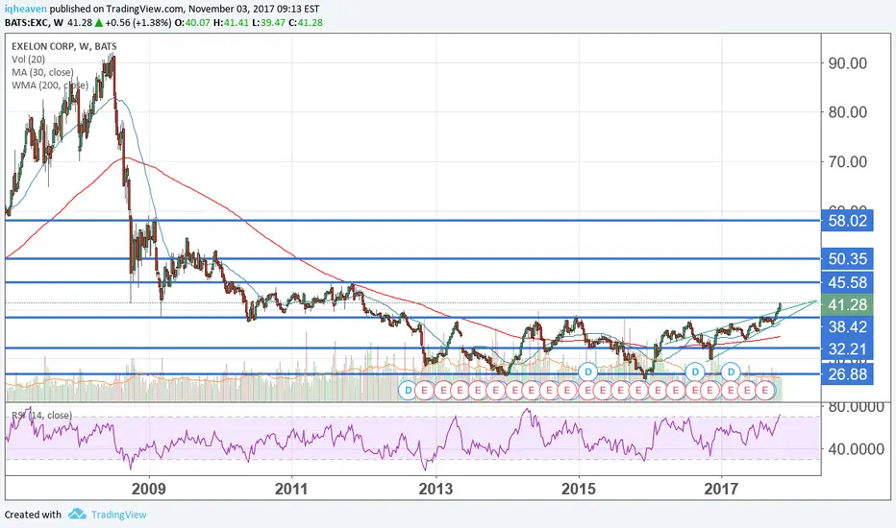
Task: Select the 38.42 price level label
Action: 847,326
